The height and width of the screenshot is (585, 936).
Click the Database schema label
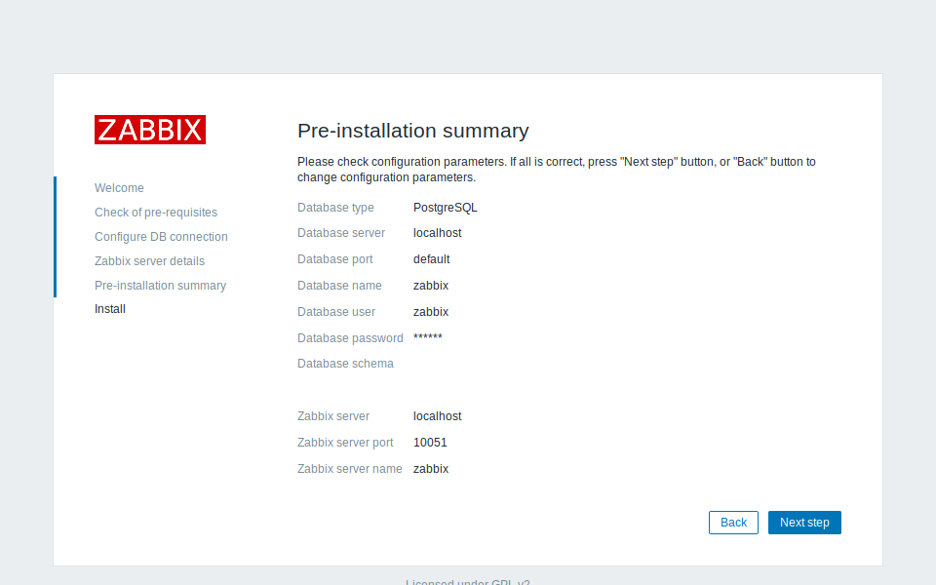pos(345,364)
